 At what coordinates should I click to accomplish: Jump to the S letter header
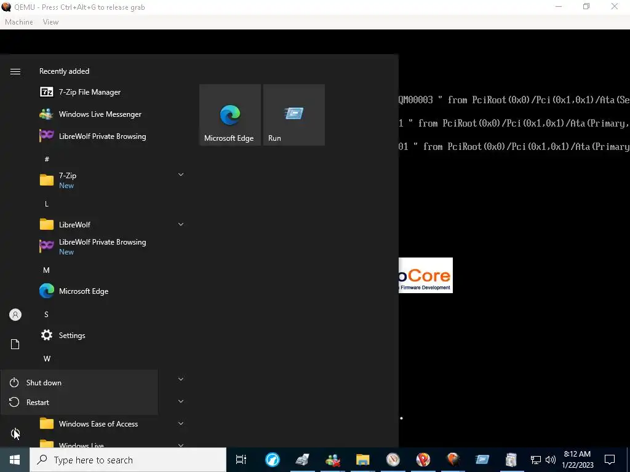(x=47, y=314)
